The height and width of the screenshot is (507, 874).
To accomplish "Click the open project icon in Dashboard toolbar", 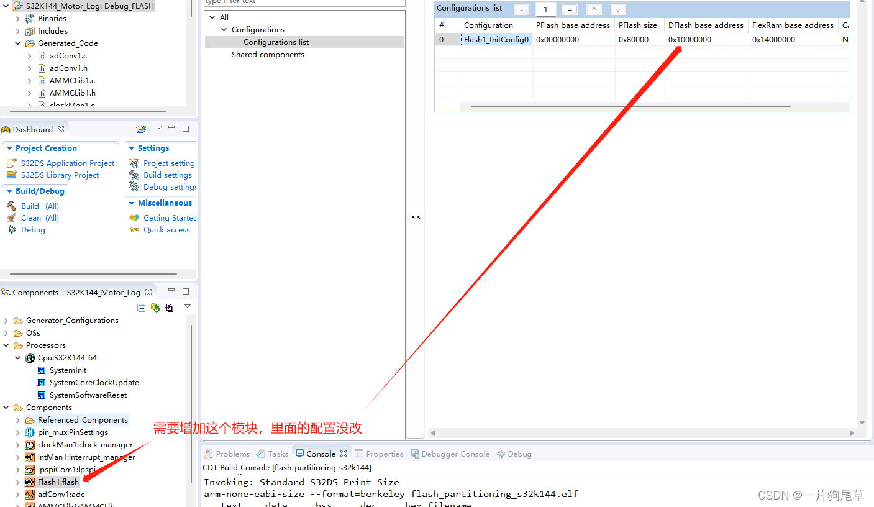I will 141,129.
